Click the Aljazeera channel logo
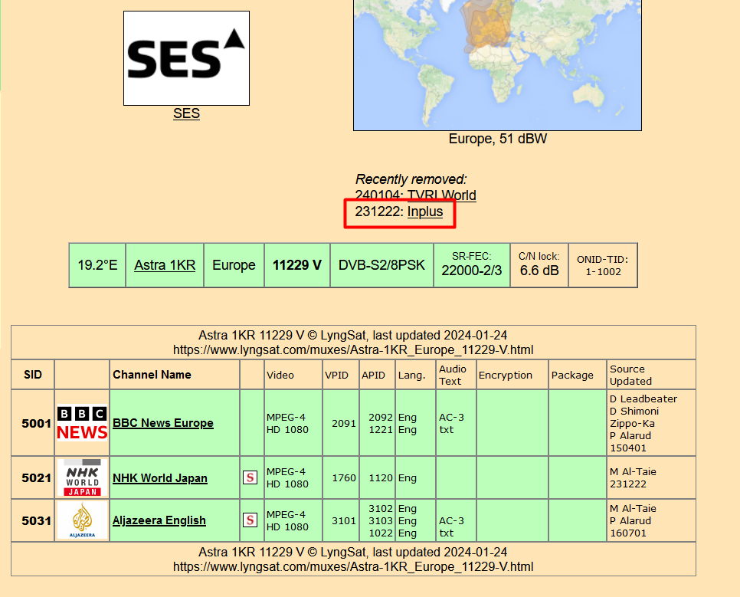 point(82,520)
